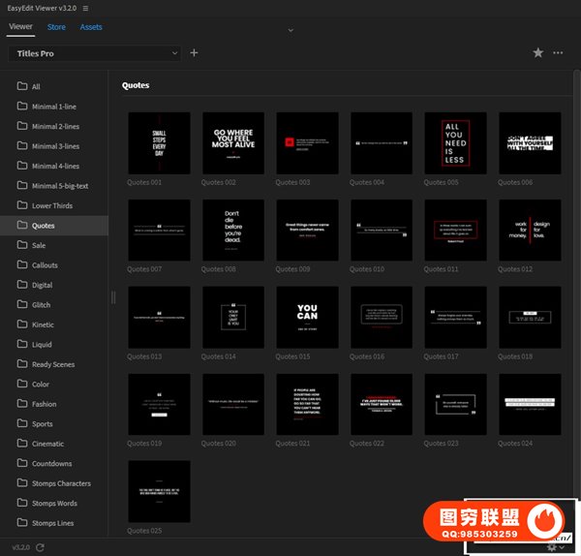Image resolution: width=581 pixels, height=556 pixels.
Task: Select the Quotes 005 thumbnail
Action: (456, 143)
